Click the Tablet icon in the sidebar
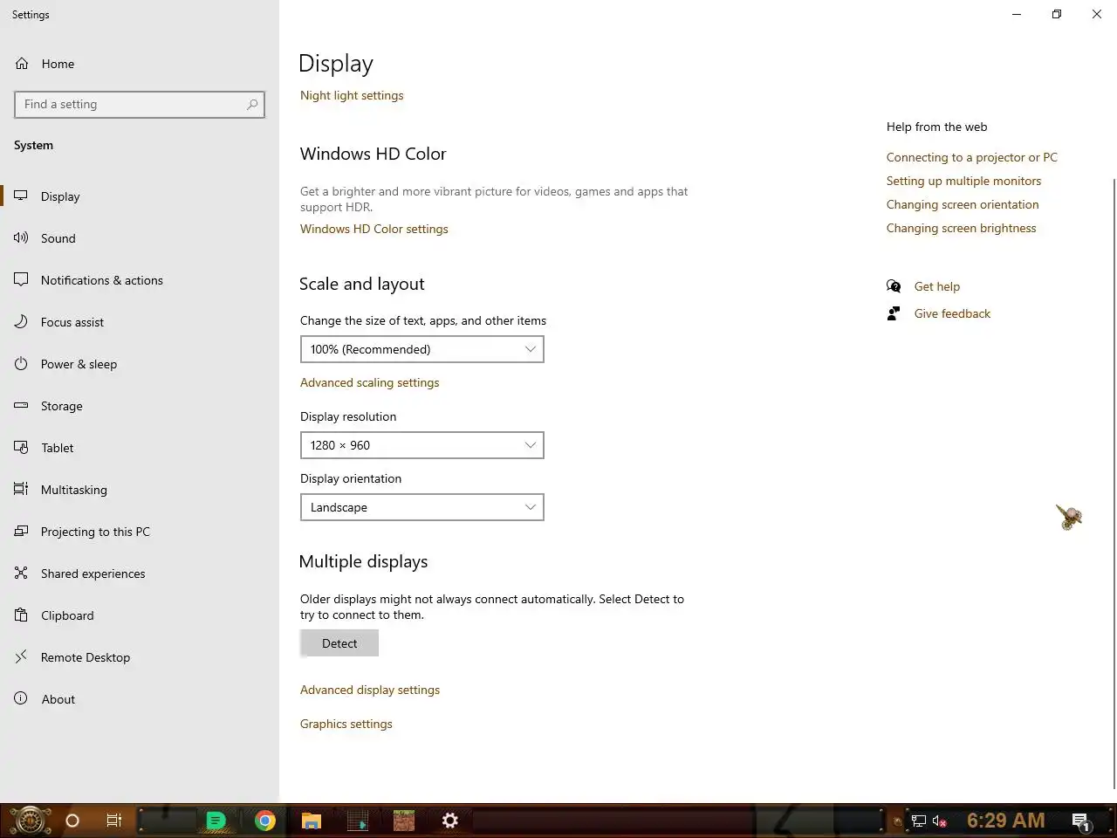The height and width of the screenshot is (838, 1117). coord(21,448)
